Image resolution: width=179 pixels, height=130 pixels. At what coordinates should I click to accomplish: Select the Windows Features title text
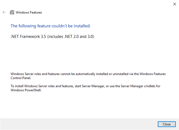pos(29,12)
